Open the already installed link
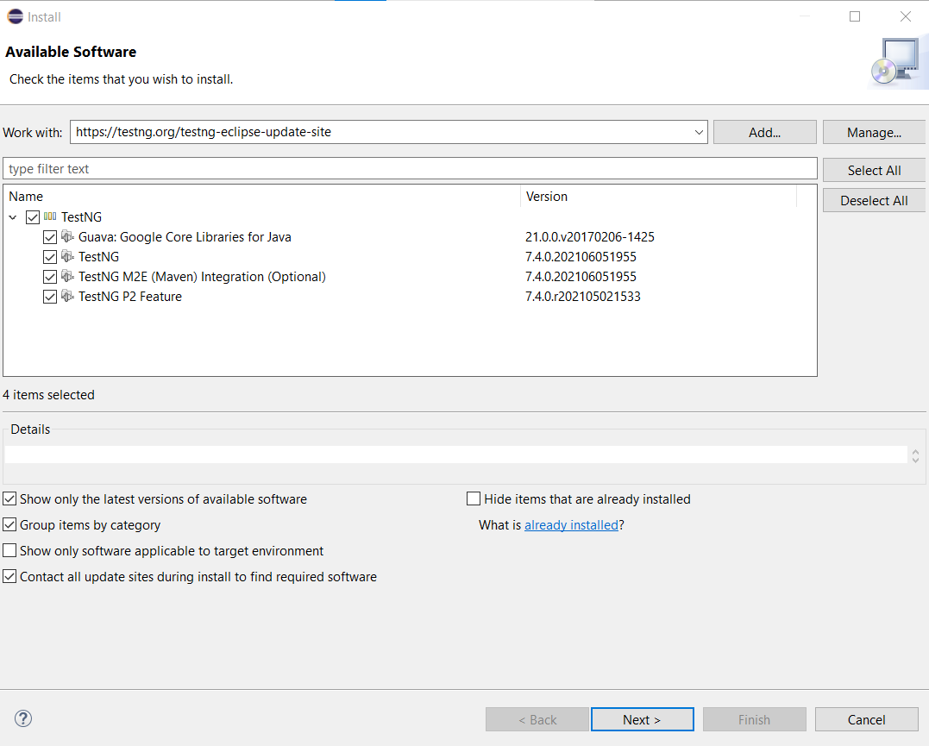The image size is (929, 746). tap(571, 524)
